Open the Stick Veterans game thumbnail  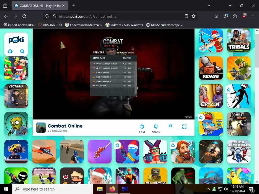coord(239,152)
